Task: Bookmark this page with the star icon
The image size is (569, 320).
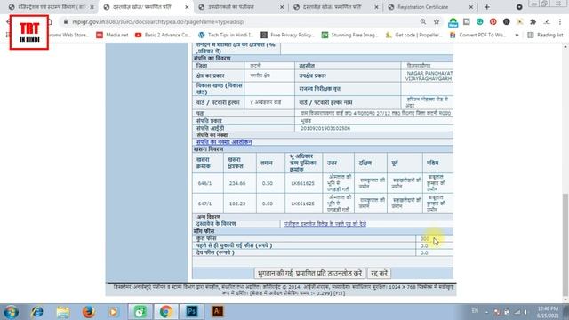Action: click(x=437, y=21)
